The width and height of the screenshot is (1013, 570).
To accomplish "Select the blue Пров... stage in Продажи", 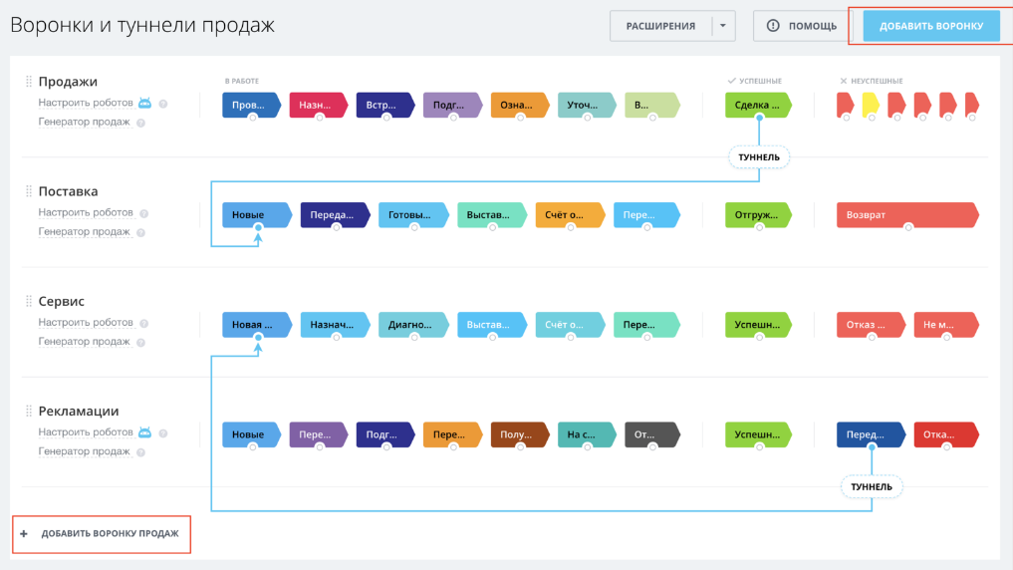I will pyautogui.click(x=251, y=105).
